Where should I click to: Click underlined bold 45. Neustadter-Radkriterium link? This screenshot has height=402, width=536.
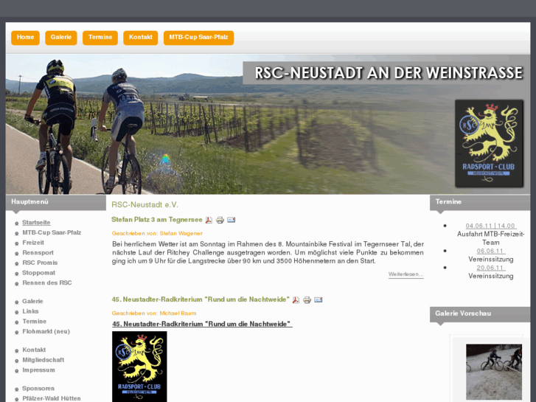pyautogui.click(x=202, y=324)
